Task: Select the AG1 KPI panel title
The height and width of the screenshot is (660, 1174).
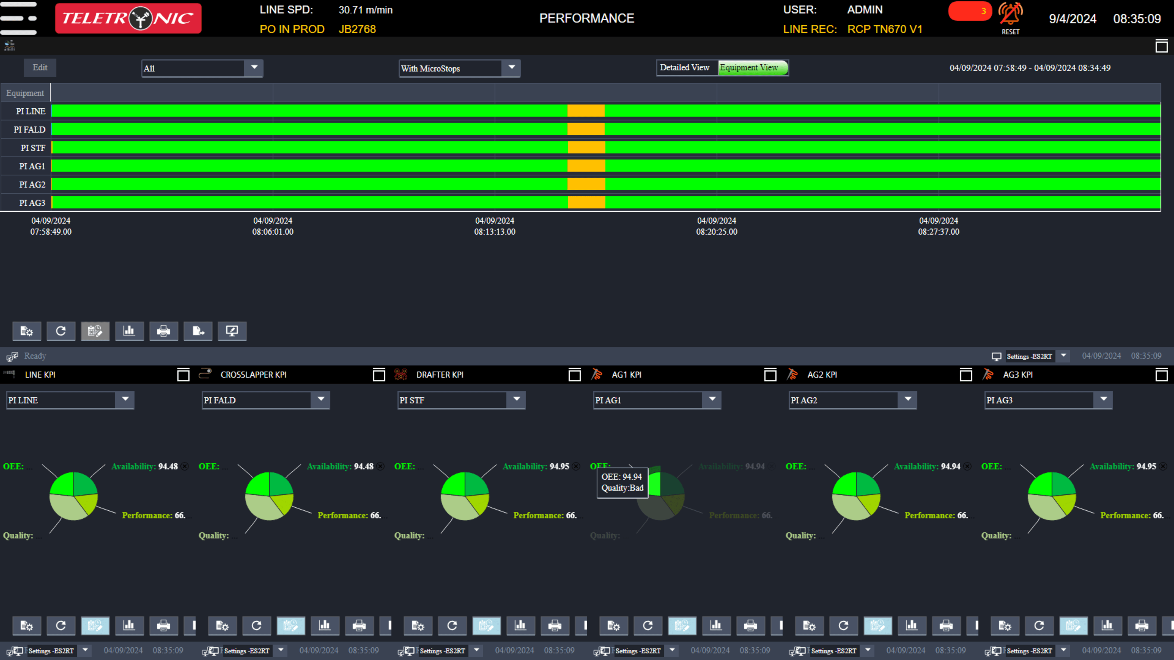Action: [x=627, y=375]
